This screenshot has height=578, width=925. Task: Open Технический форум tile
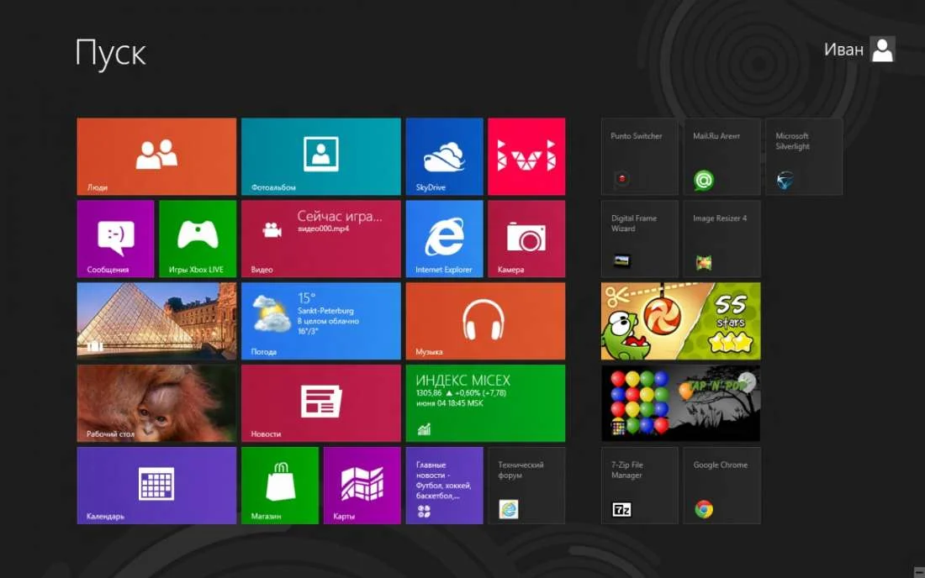point(526,486)
